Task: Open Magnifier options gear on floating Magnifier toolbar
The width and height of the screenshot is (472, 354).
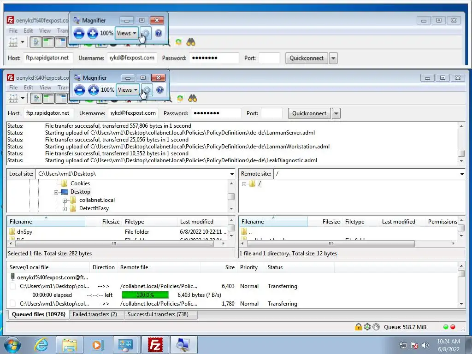Action: coord(147,90)
